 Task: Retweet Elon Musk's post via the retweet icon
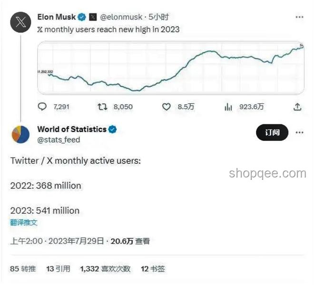[102, 107]
